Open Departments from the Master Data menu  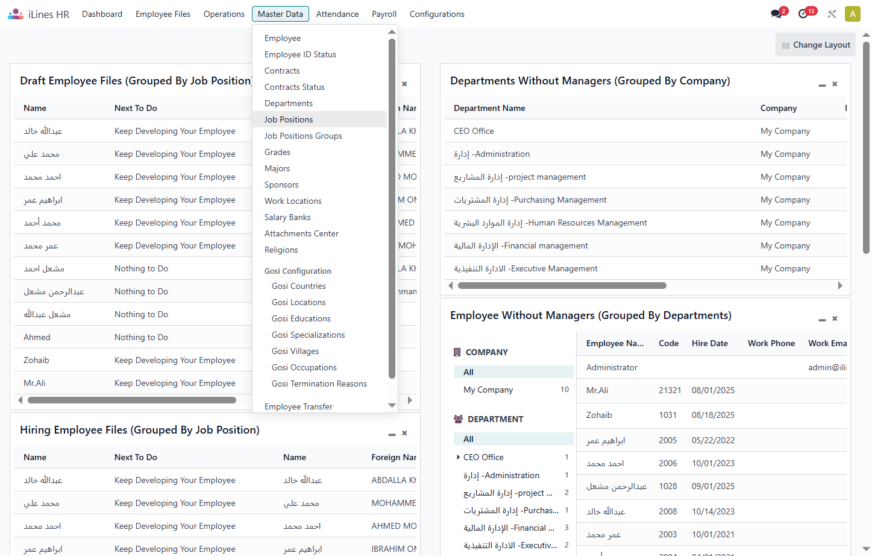[319, 103]
